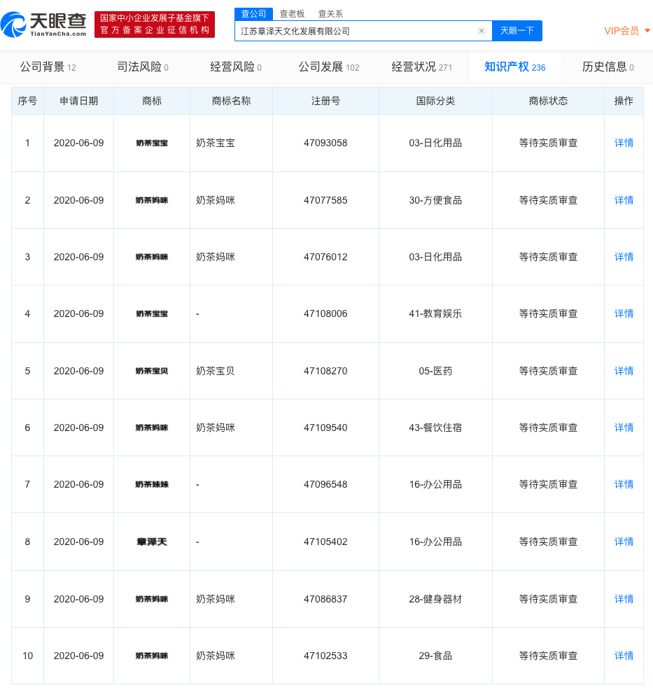The width and height of the screenshot is (653, 692).
Task: Click 奶茶妹妹 trademark image in row 7
Action: pos(152,484)
